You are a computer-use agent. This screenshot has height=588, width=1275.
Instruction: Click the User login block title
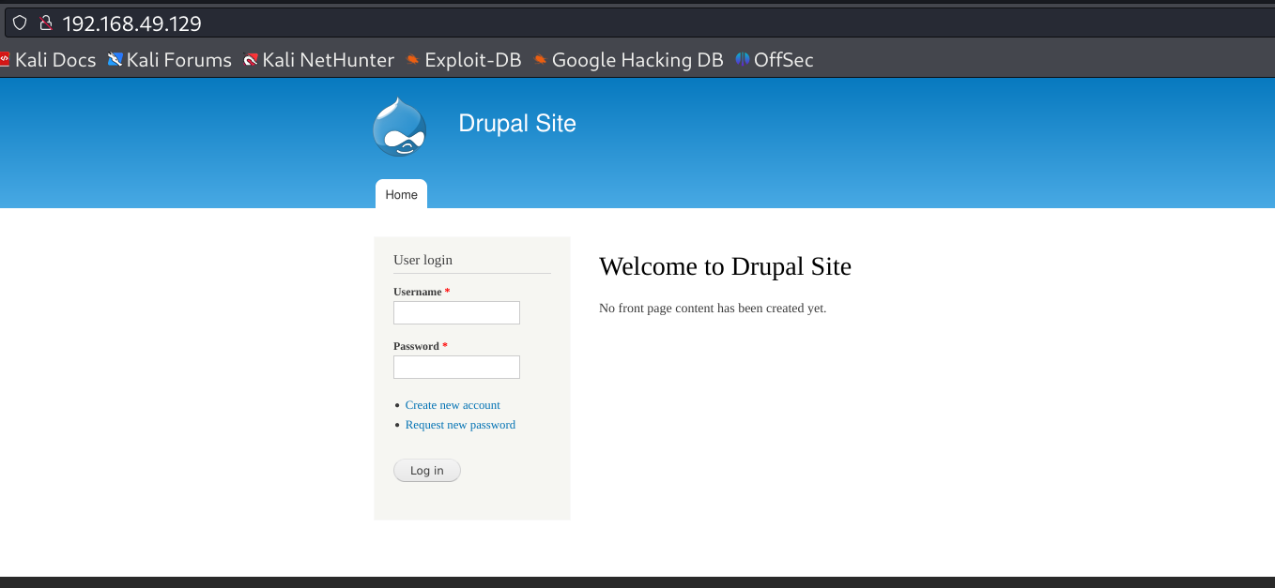click(422, 260)
